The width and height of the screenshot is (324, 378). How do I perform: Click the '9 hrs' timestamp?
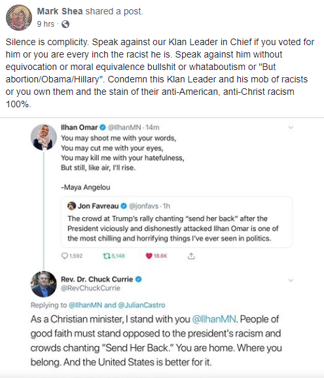(x=46, y=24)
